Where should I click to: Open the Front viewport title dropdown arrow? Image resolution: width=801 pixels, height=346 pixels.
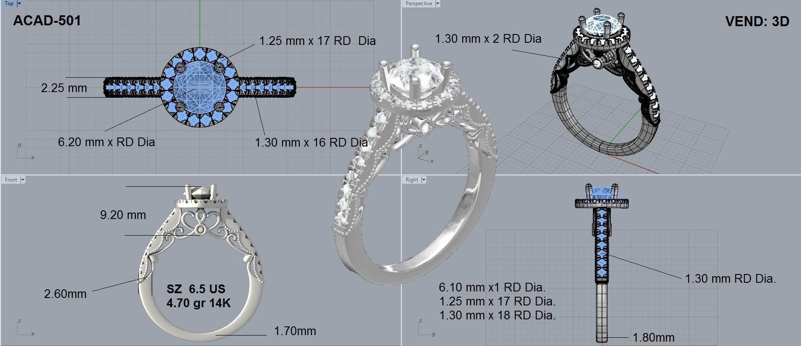click(22, 180)
